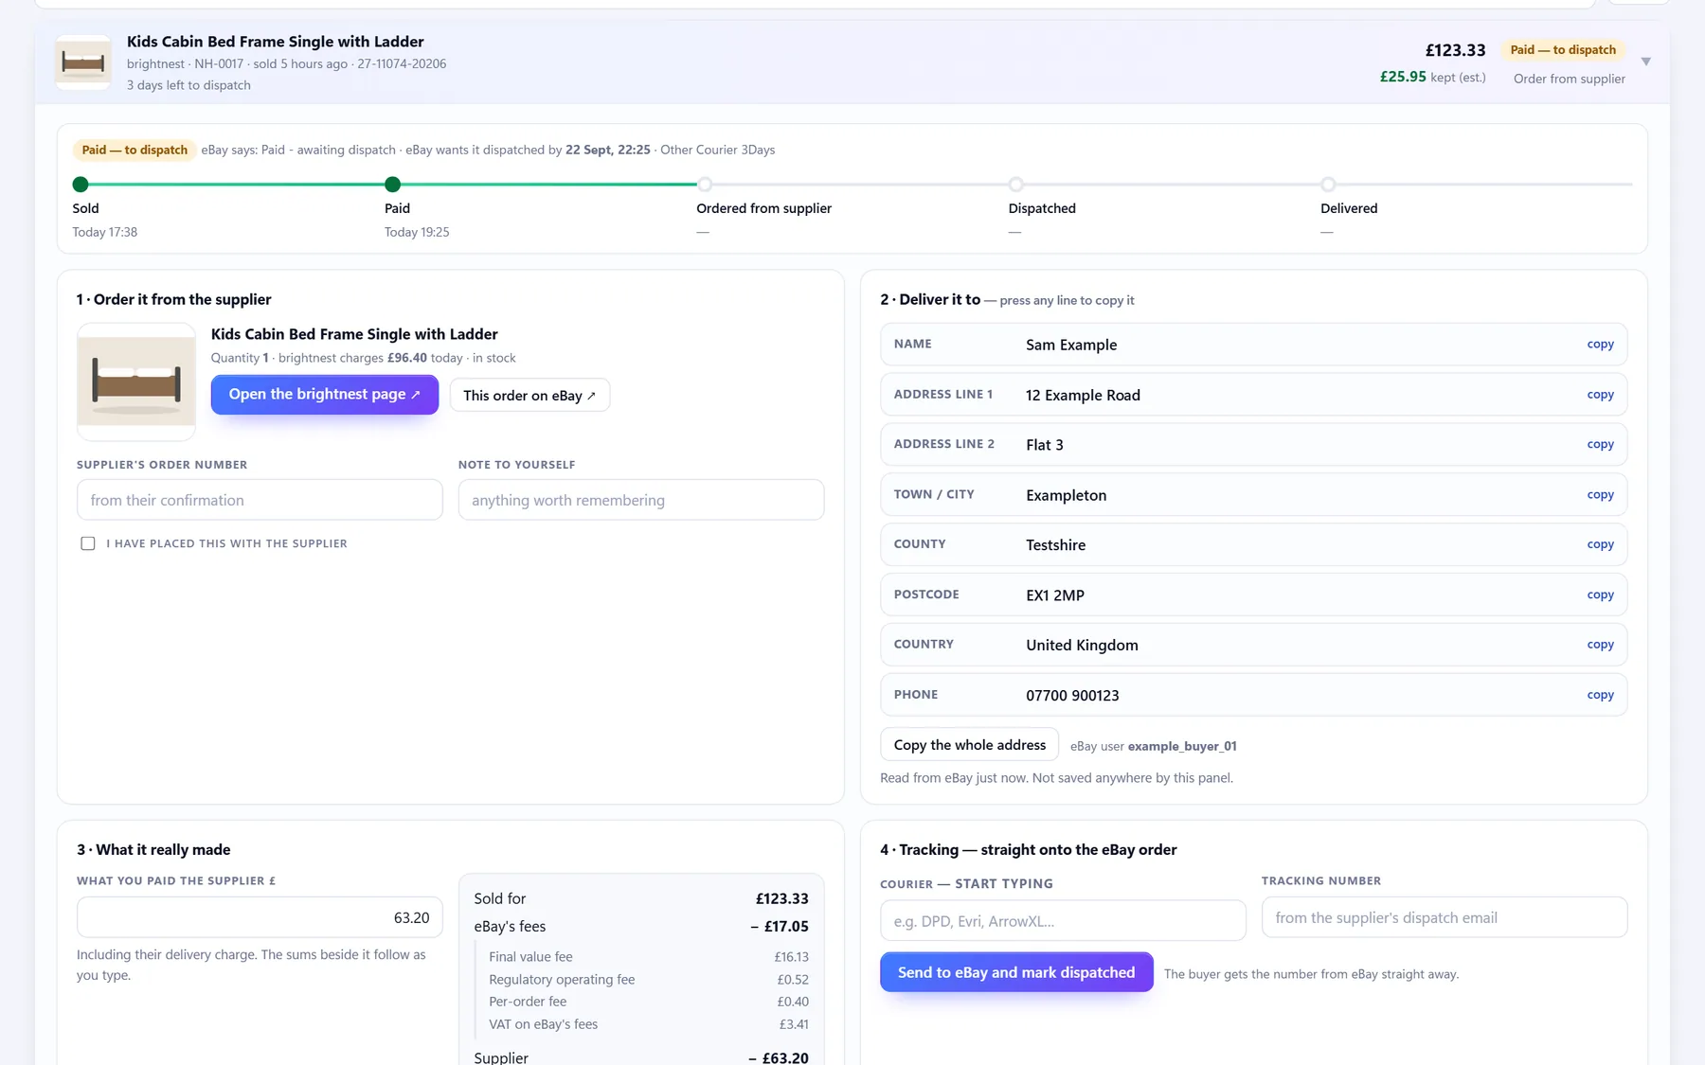Viewport: 1705px width, 1065px height.
Task: Click the Paid timeline marker
Action: click(x=392, y=185)
